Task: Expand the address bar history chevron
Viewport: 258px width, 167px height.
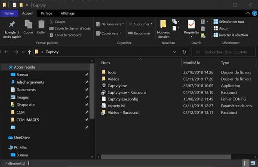Action: (175, 52)
